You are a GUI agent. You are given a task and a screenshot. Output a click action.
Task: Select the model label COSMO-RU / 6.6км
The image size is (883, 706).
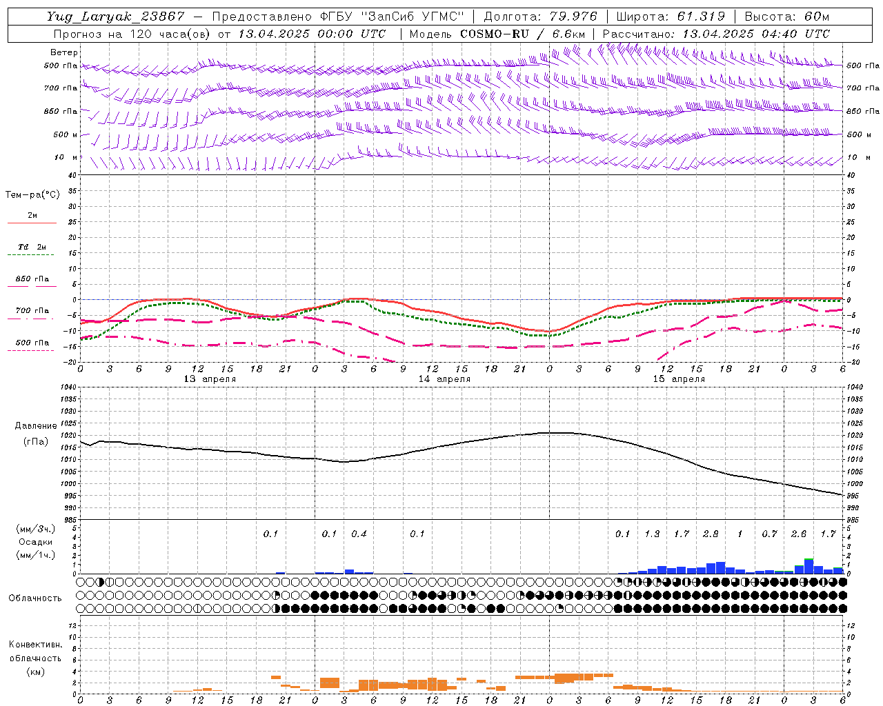tap(523, 34)
